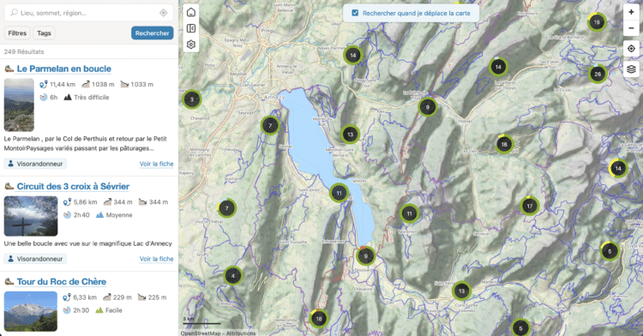
Task: Open Le Parmelan en boucle title link
Action: [x=64, y=69]
